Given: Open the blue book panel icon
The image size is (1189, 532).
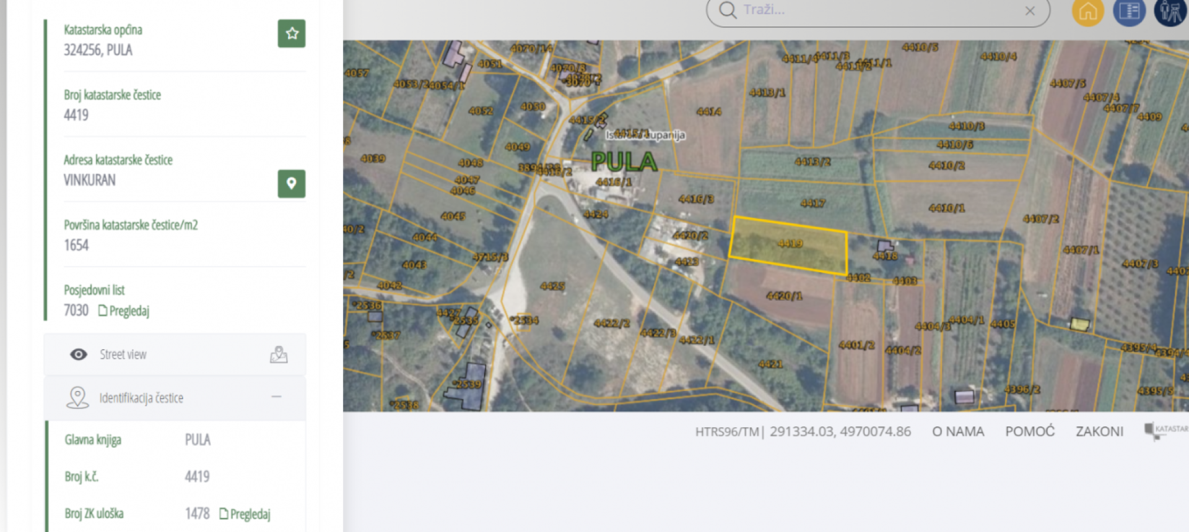Looking at the screenshot, I should 1129,11.
